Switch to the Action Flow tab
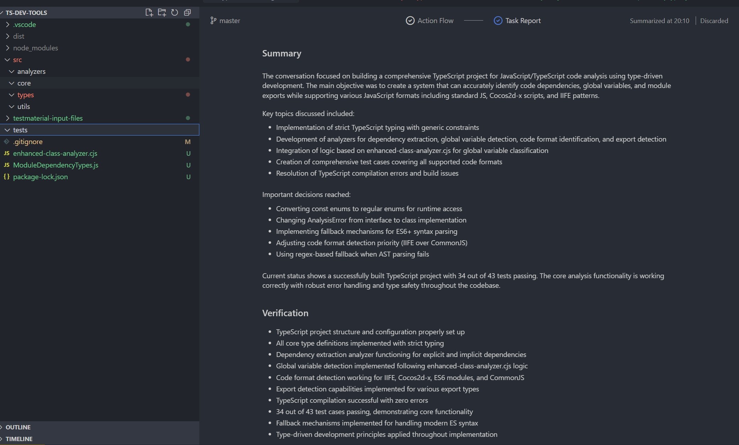 coord(435,21)
